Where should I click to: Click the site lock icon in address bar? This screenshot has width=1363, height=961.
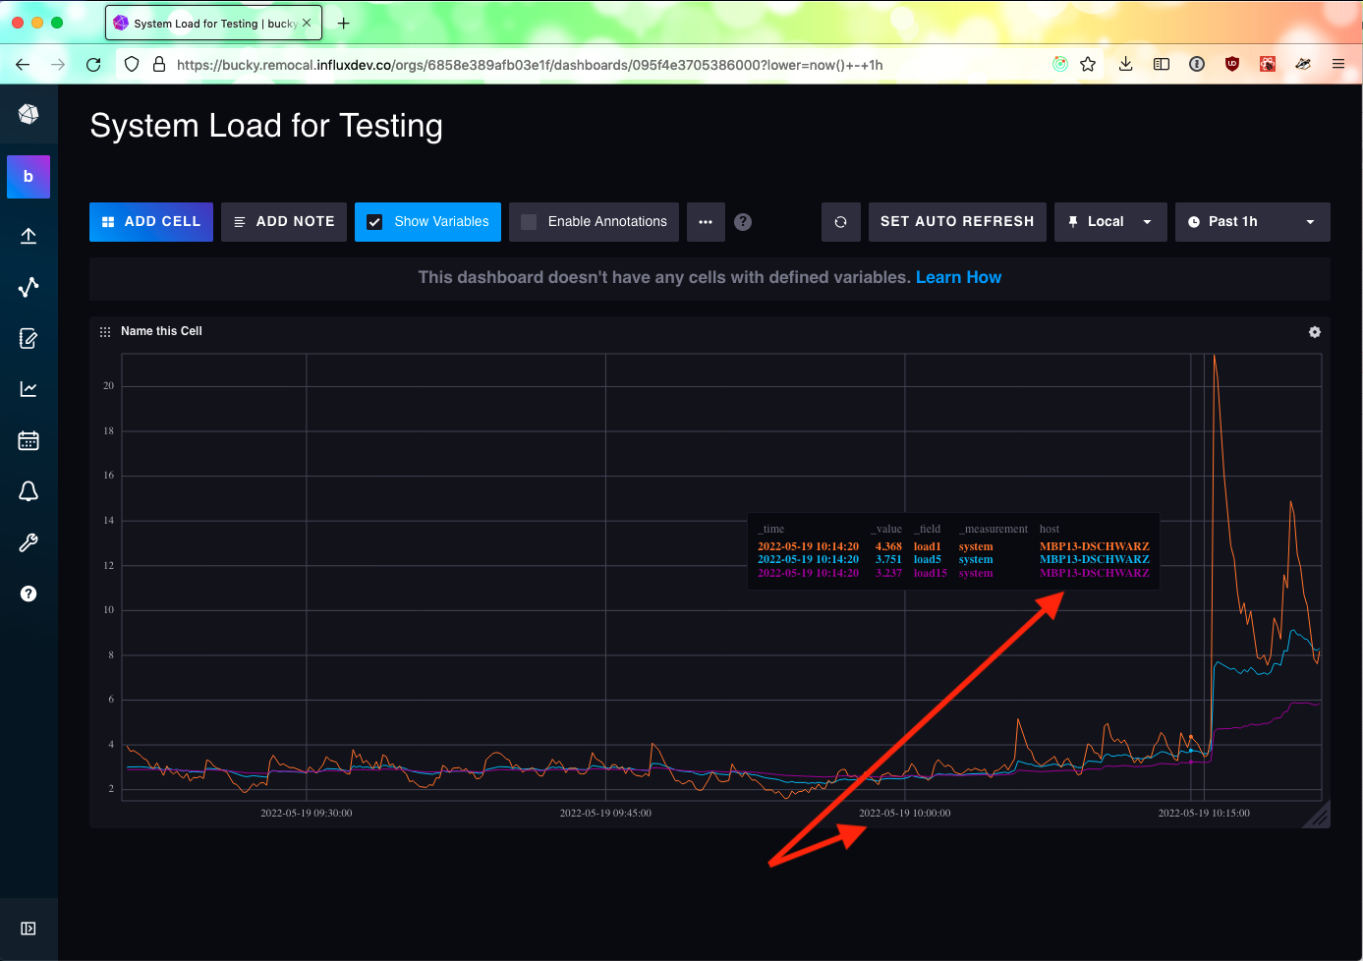pyautogui.click(x=159, y=65)
